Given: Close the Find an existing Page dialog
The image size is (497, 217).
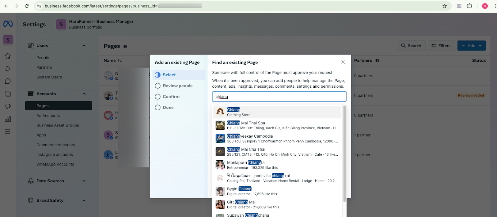Looking at the screenshot, I should (x=343, y=62).
